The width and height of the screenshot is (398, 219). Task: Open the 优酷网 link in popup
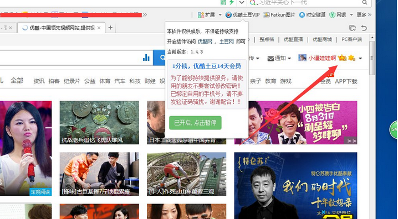[205, 41]
